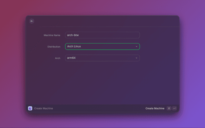Click the Distribution label
The width and height of the screenshot is (205, 128).
pyautogui.click(x=54, y=47)
